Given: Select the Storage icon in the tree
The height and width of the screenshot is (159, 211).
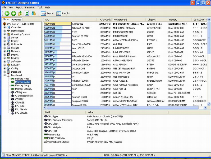Looking at the screenshot, I should (9, 48).
